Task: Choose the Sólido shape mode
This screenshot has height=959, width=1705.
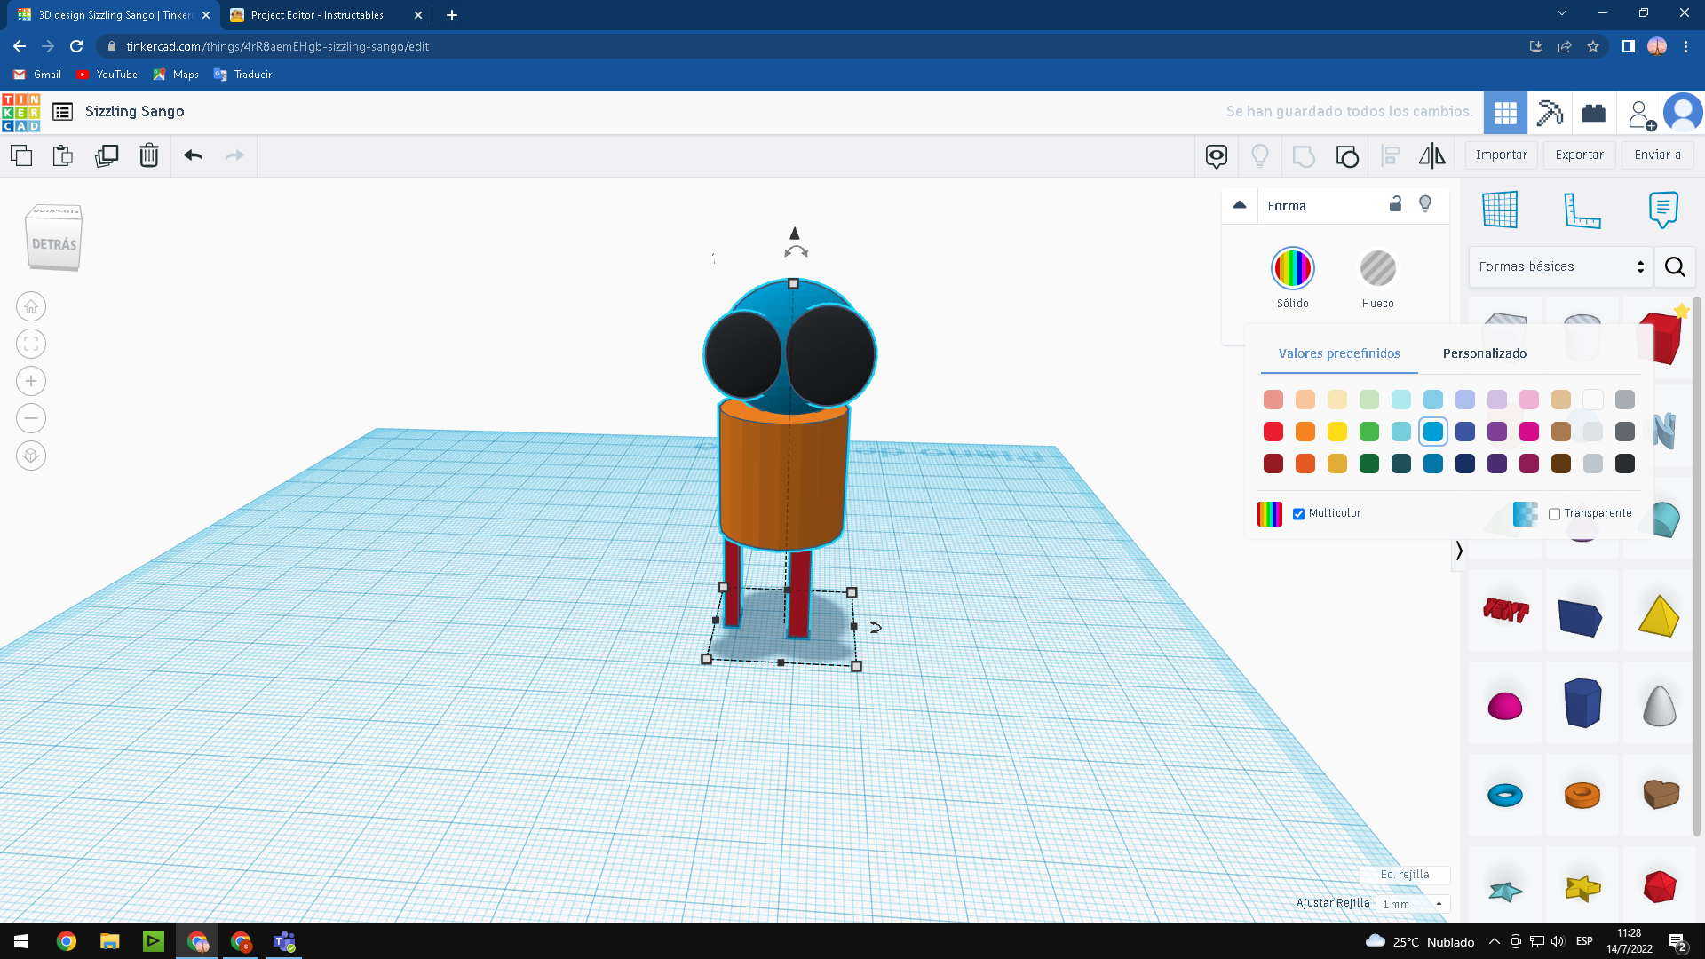Action: (1293, 268)
